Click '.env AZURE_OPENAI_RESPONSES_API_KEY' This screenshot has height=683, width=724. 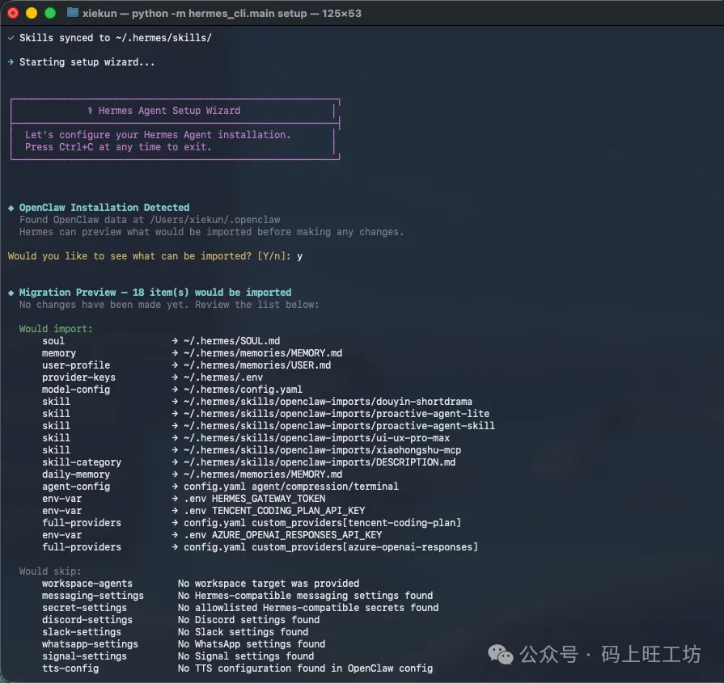click(283, 535)
